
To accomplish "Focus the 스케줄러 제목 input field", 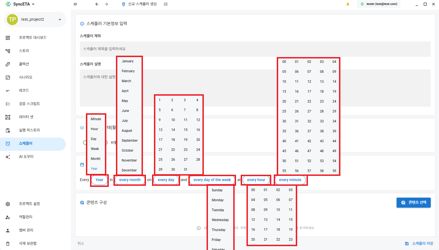I will pos(255,49).
